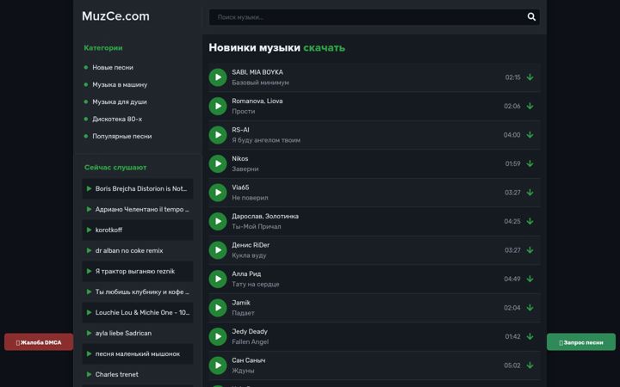Viewport: 620px width, 387px height.
Task: Play the Via65 song
Action: coord(218,193)
